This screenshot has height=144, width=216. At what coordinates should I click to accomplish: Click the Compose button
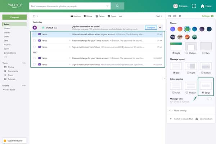point(15,17)
